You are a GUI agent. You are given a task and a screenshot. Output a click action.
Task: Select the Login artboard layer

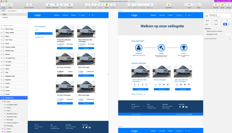point(14,87)
